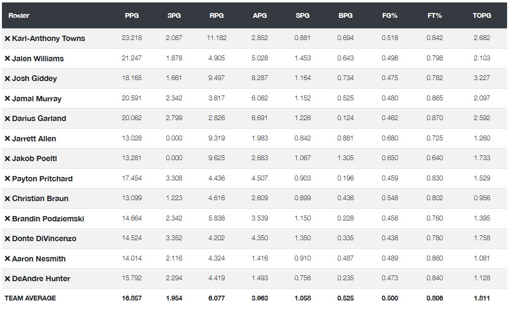Click the TOPG column header
The height and width of the screenshot is (313, 509).
pos(482,15)
